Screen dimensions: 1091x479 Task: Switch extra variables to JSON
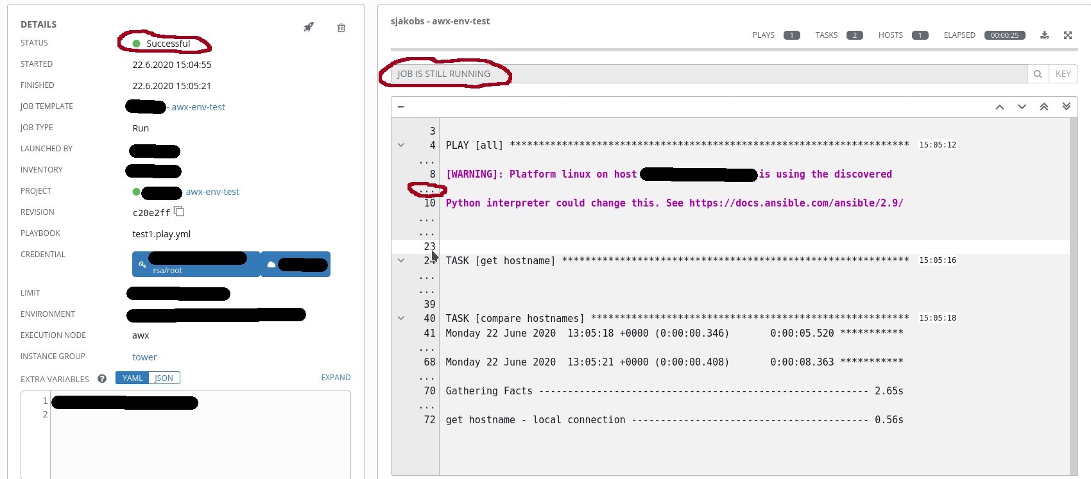tap(164, 378)
